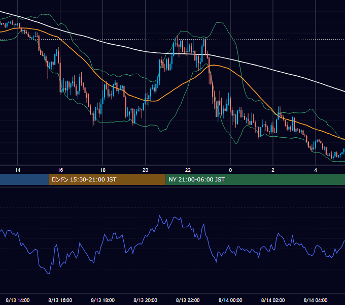
Task: Click the 8/13 18:00 date label
Action: (x=103, y=300)
